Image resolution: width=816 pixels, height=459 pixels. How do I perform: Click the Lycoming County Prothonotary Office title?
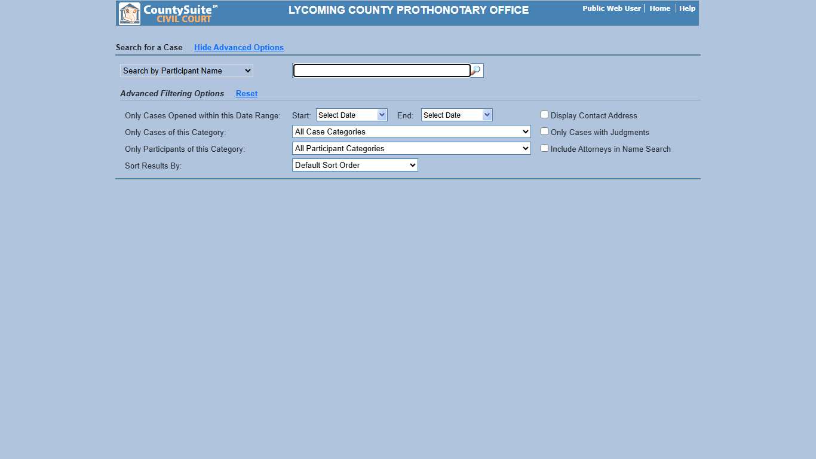click(x=408, y=10)
